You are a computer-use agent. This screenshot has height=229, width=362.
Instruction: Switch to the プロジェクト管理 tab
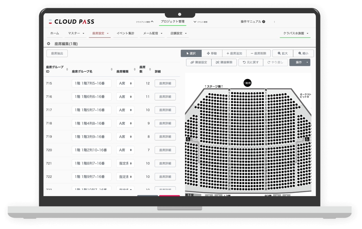(x=173, y=22)
